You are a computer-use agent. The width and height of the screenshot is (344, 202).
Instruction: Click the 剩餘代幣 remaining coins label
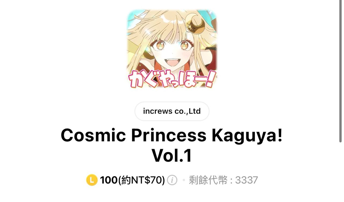208,180
